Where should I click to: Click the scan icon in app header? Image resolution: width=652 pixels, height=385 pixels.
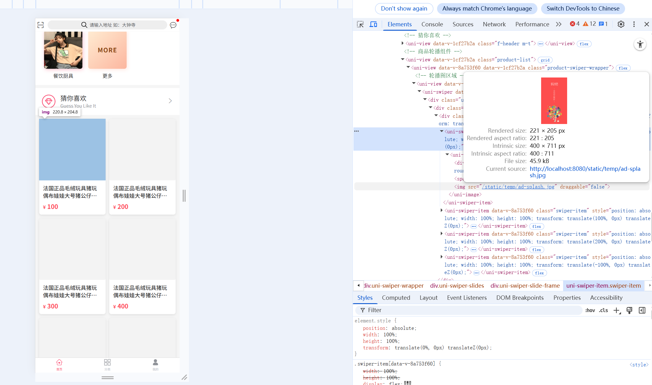pos(41,25)
